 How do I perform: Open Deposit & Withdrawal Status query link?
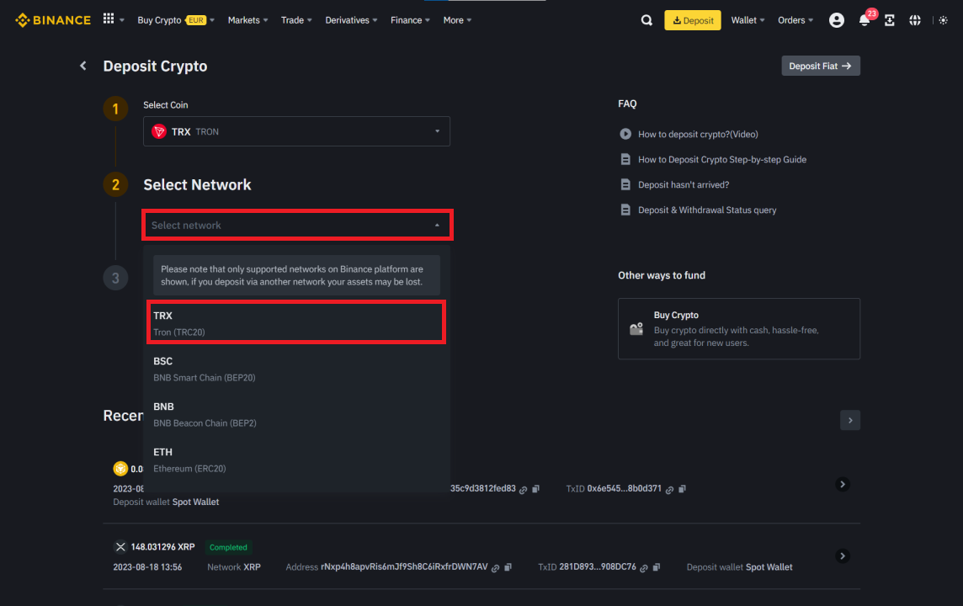pyautogui.click(x=707, y=210)
